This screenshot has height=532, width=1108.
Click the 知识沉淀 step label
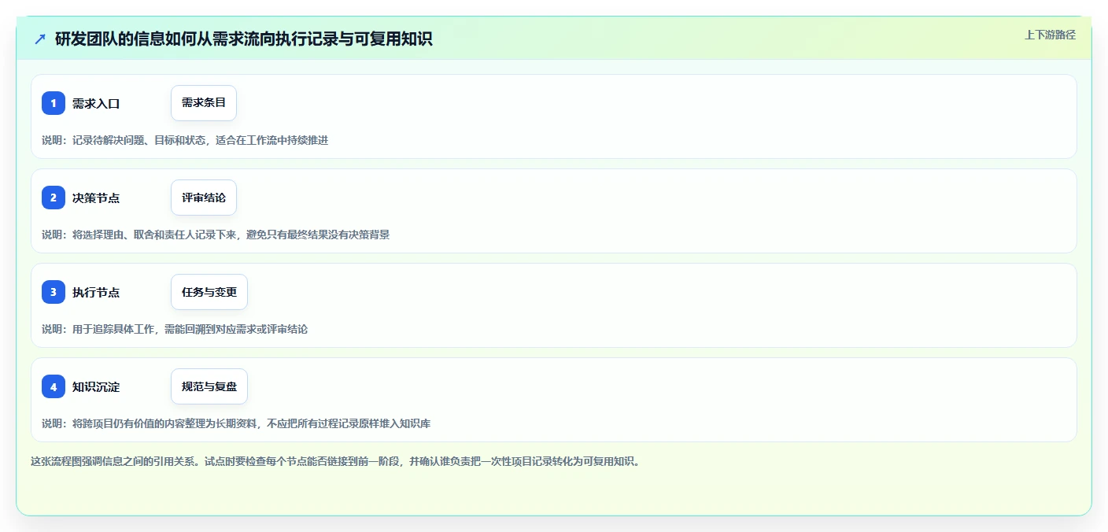click(x=96, y=386)
